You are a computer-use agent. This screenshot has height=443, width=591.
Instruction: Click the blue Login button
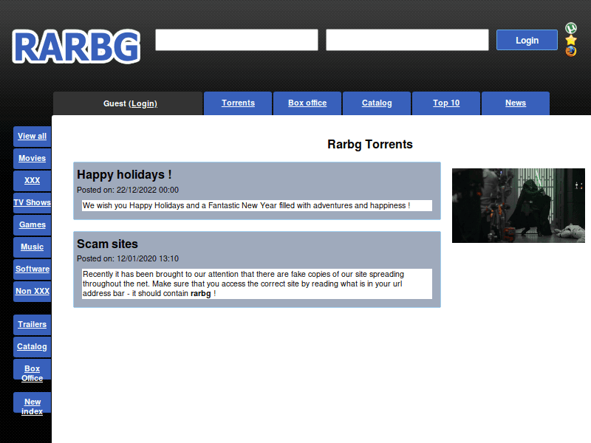point(527,40)
